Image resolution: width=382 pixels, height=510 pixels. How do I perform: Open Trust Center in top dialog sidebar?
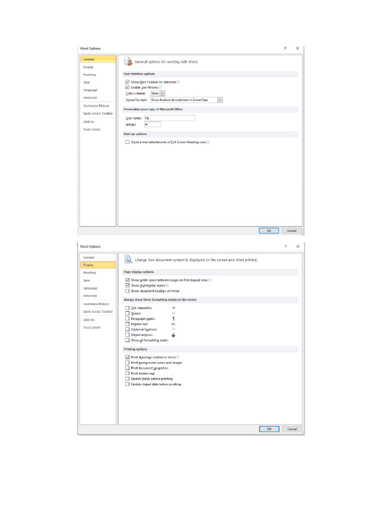pos(98,129)
